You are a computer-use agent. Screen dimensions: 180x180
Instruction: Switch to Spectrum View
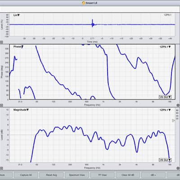tap(77, 175)
